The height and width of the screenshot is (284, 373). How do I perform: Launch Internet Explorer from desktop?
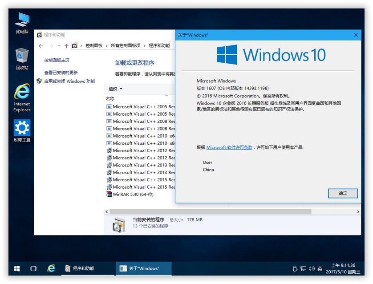(22, 97)
